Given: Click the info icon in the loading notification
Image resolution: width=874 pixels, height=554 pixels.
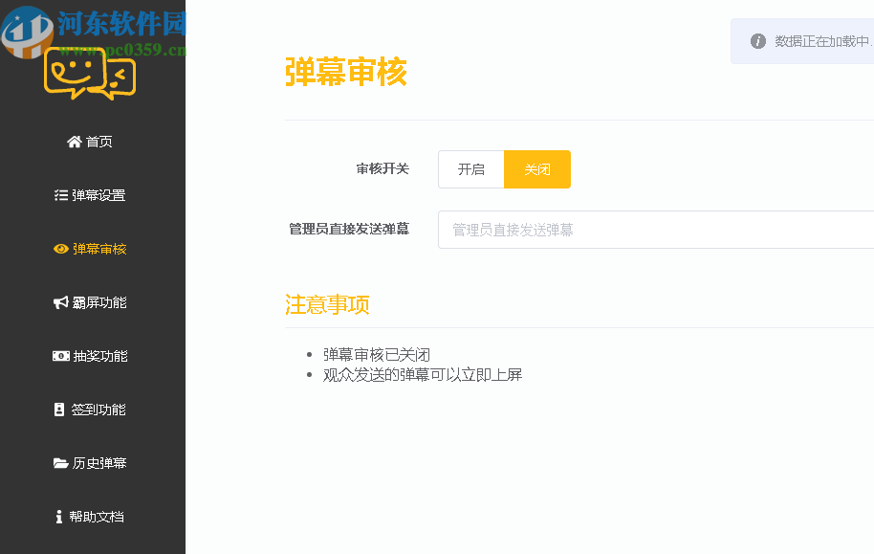Looking at the screenshot, I should (756, 40).
